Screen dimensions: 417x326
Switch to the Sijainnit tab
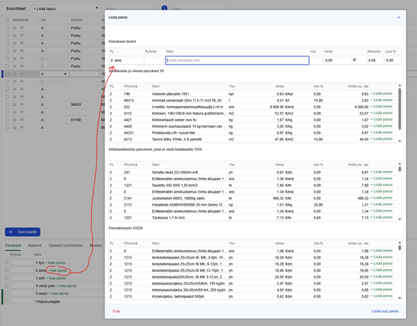(x=35, y=245)
